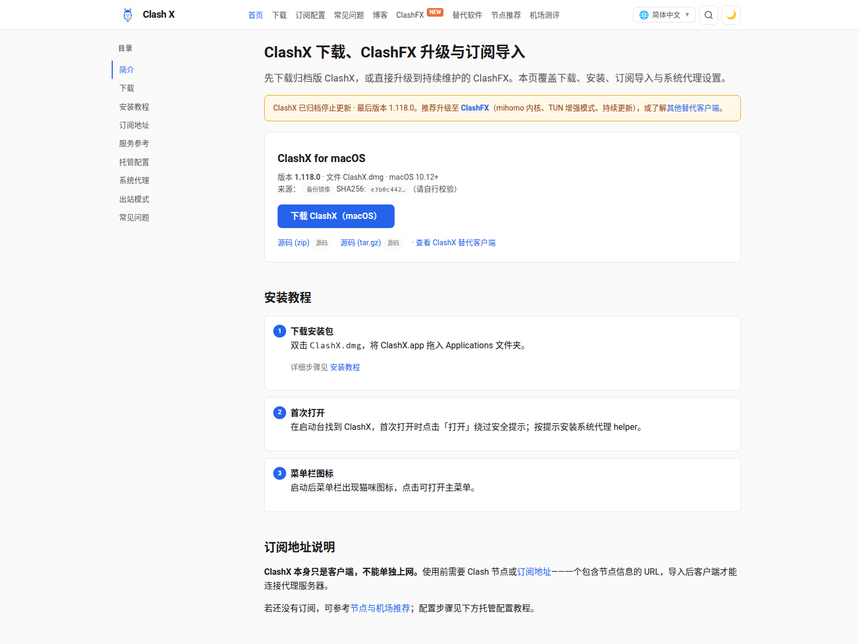This screenshot has height=644, width=859.
Task: Click the 菜单栏图标 step title
Action: point(312,473)
